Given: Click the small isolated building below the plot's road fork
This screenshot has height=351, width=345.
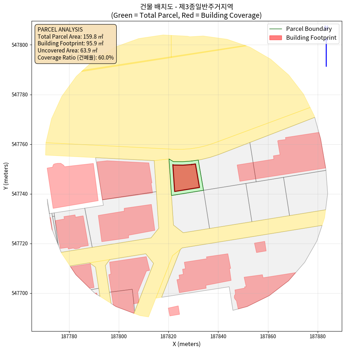Looking at the screenshot, I should (x=174, y=311).
